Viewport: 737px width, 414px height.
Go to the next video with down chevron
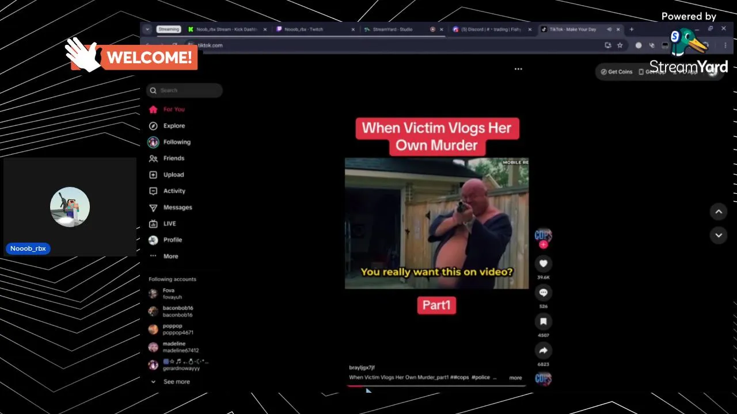(x=719, y=235)
